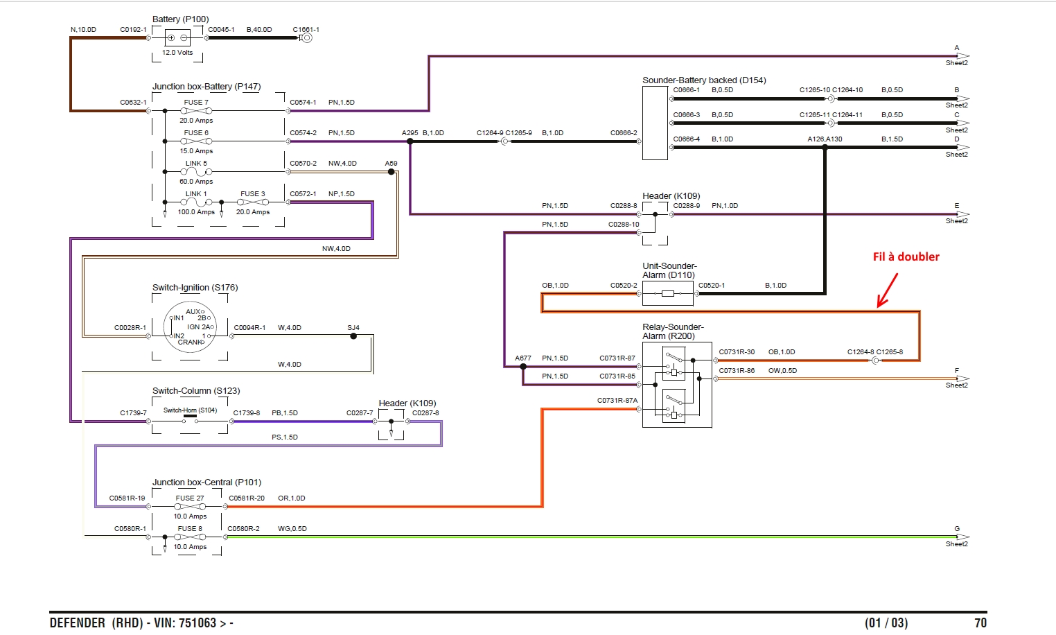Select the FUSE 7 20.0 Amps symbol

pos(195,111)
